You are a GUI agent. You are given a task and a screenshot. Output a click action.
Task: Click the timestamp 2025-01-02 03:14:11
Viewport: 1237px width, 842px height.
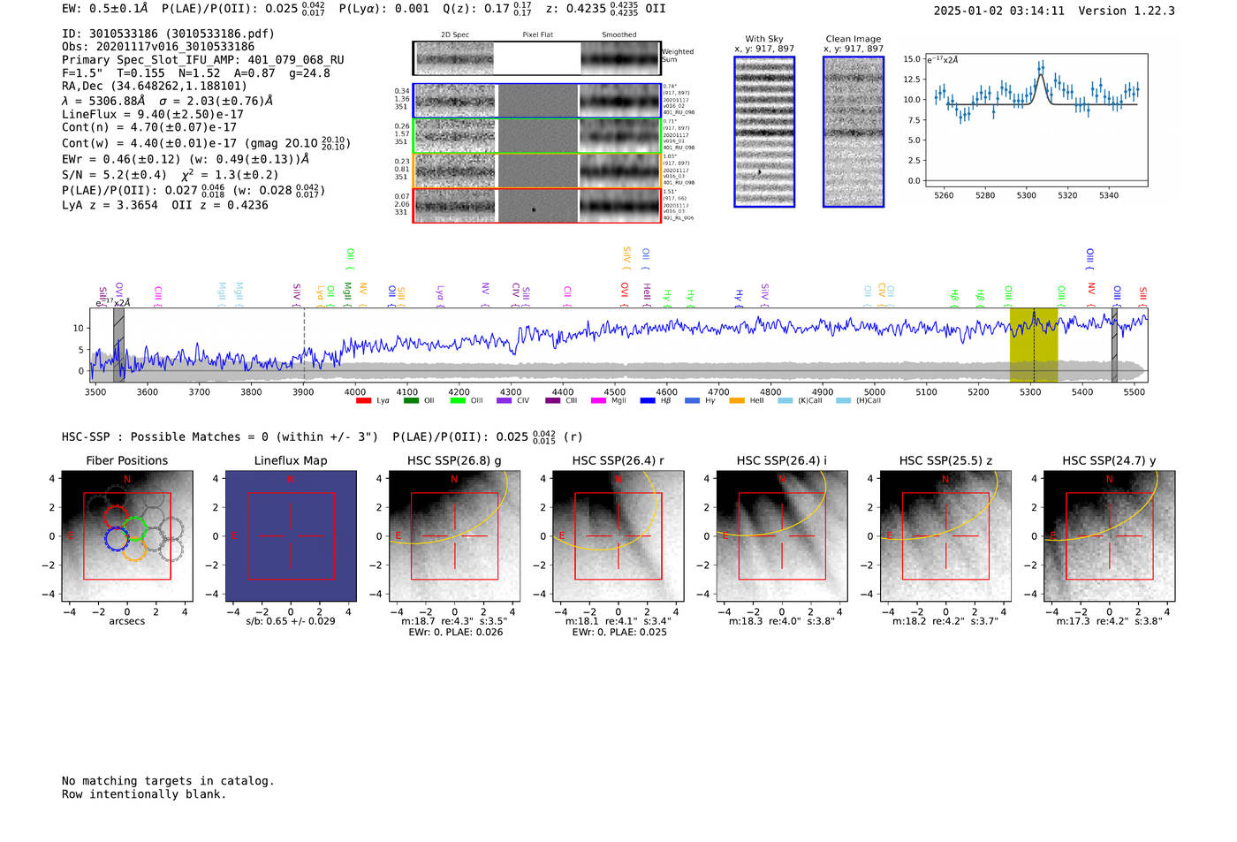[x=999, y=11]
